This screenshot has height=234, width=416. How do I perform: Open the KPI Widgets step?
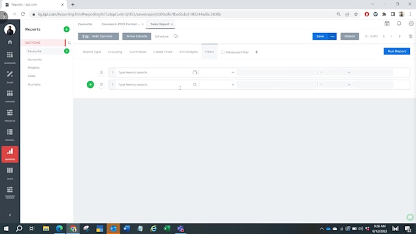pos(188,52)
